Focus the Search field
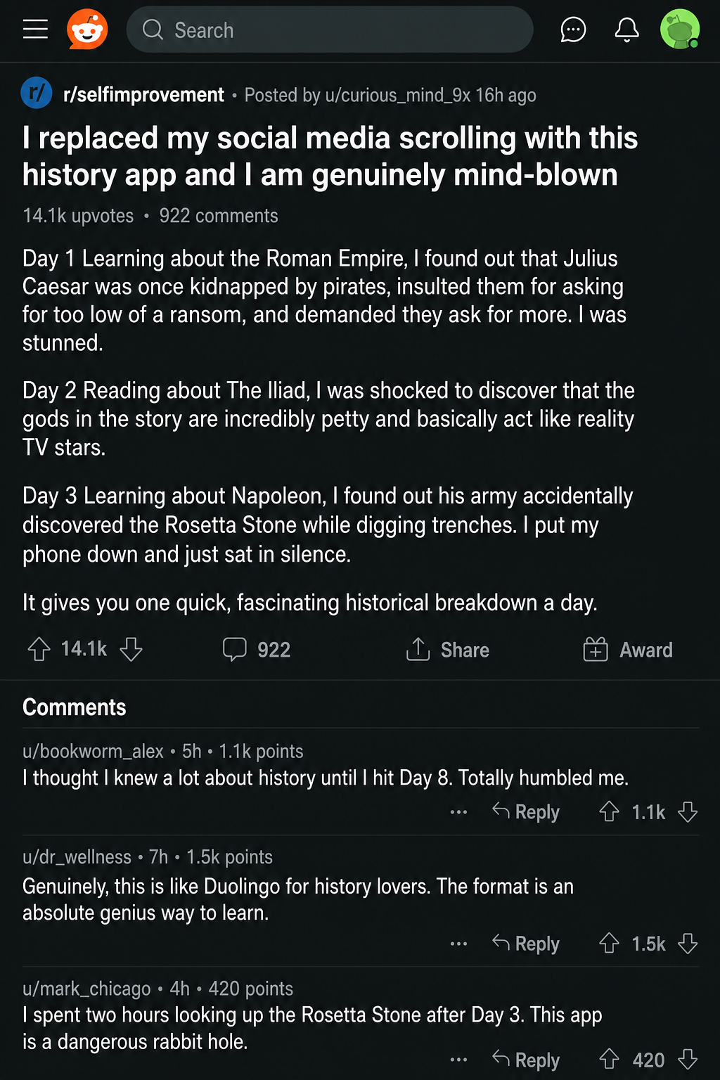 [x=330, y=30]
